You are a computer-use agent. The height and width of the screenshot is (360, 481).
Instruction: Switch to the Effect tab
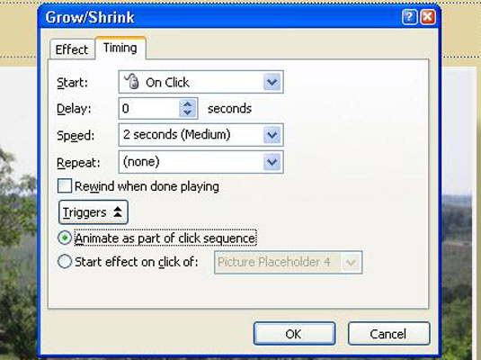(x=72, y=49)
